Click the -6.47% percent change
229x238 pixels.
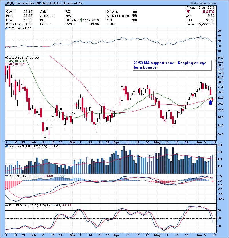208,12
